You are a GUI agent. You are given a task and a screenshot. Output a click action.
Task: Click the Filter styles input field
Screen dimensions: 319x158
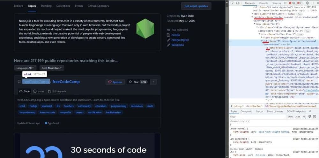(258, 117)
